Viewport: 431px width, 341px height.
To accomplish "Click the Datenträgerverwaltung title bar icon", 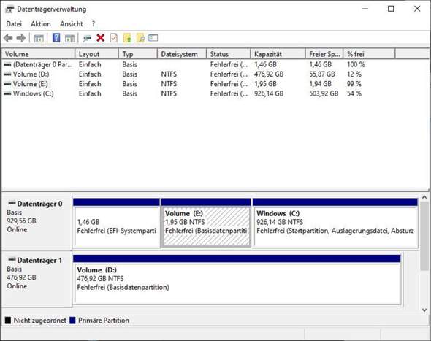I will (9, 9).
